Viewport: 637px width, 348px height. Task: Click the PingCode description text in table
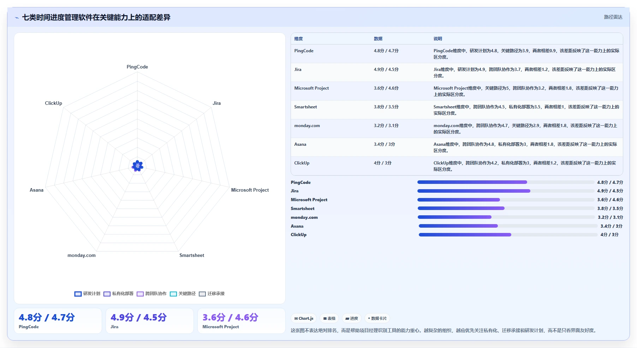pyautogui.click(x=526, y=54)
